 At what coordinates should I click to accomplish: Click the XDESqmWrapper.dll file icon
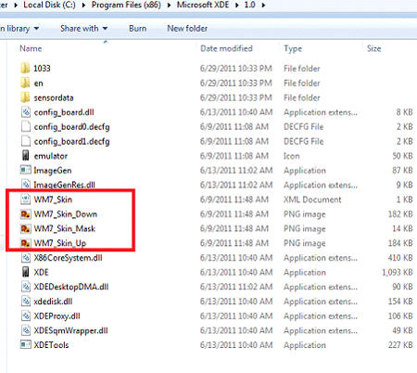pos(26,330)
